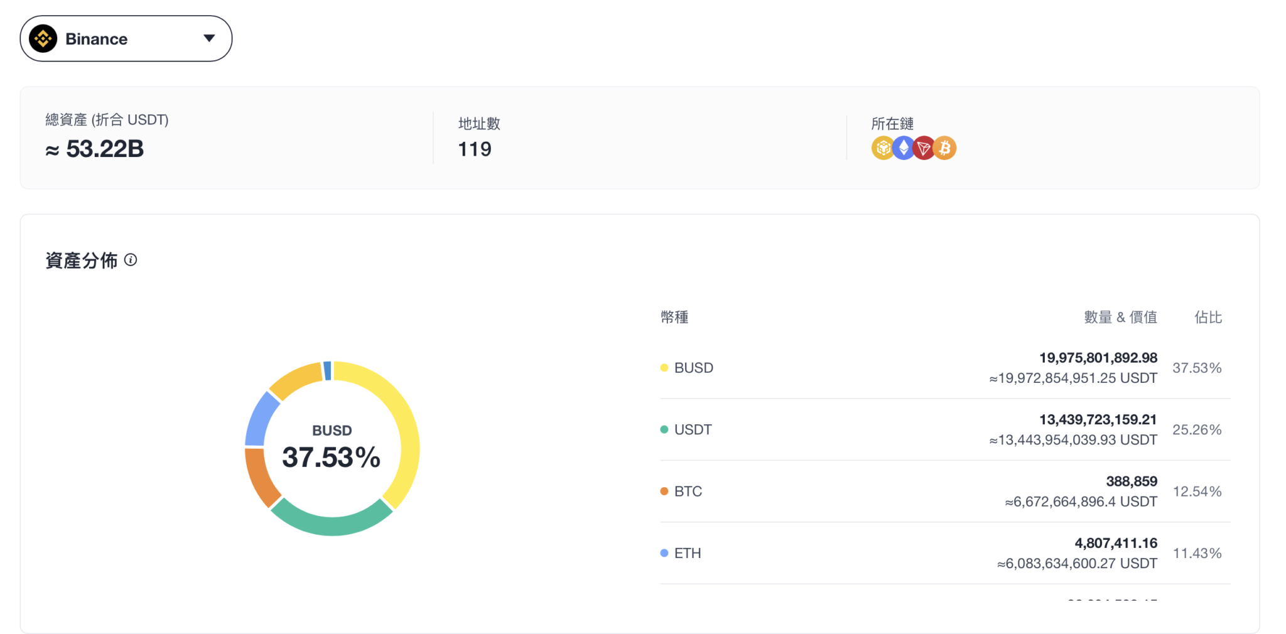The height and width of the screenshot is (634, 1286).
Task: Click the info icon beside 資產分佈
Action: pyautogui.click(x=131, y=260)
